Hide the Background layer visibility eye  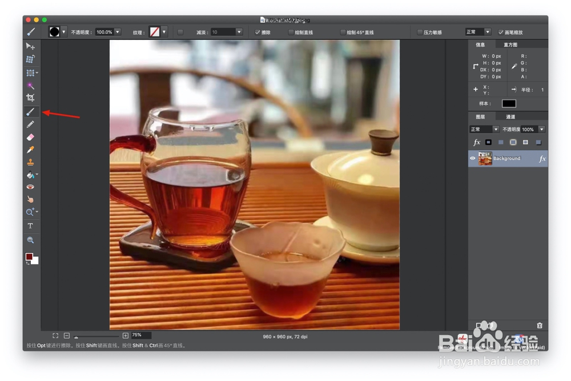pos(473,159)
